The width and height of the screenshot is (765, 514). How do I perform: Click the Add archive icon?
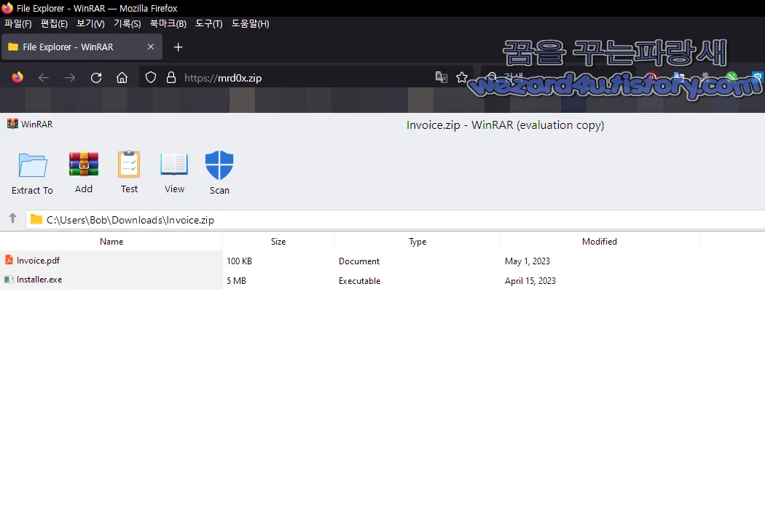[x=84, y=164]
